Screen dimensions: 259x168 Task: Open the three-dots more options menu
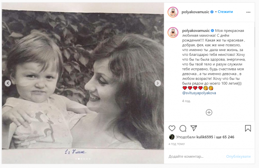[x=248, y=12]
